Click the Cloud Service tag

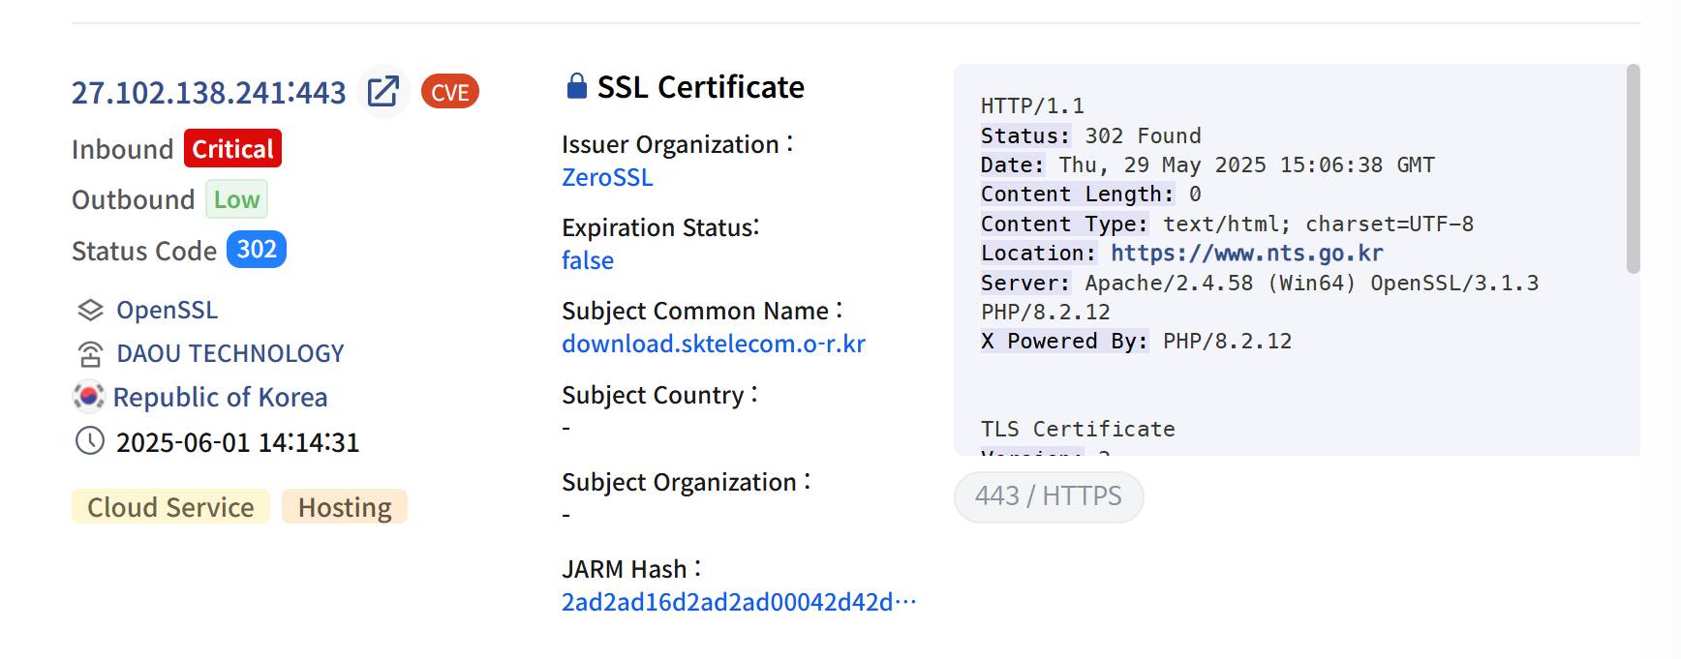(x=170, y=507)
